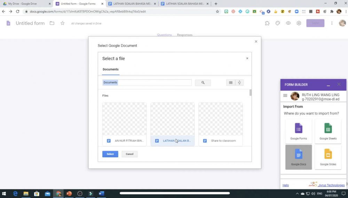The width and height of the screenshot is (348, 198).
Task: Switch to Questions tab
Action: coord(164,35)
